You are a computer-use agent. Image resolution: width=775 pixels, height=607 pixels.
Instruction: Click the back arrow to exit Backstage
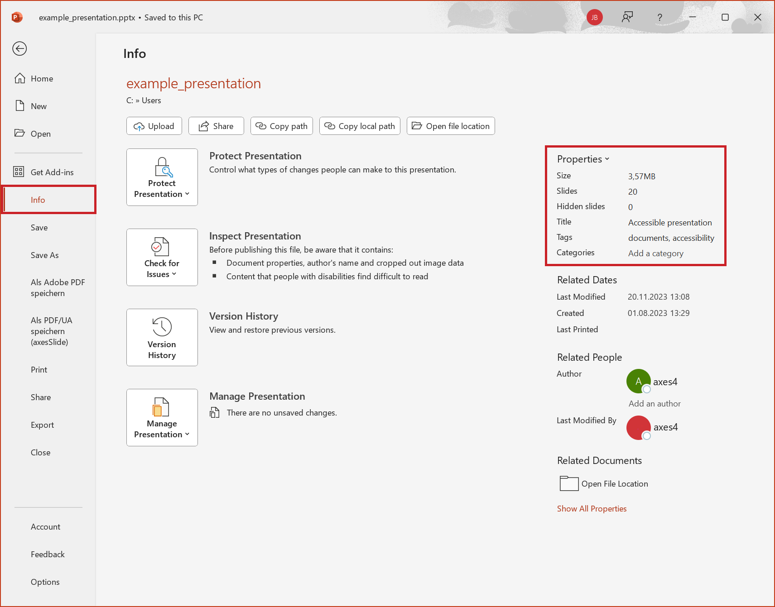tap(19, 48)
